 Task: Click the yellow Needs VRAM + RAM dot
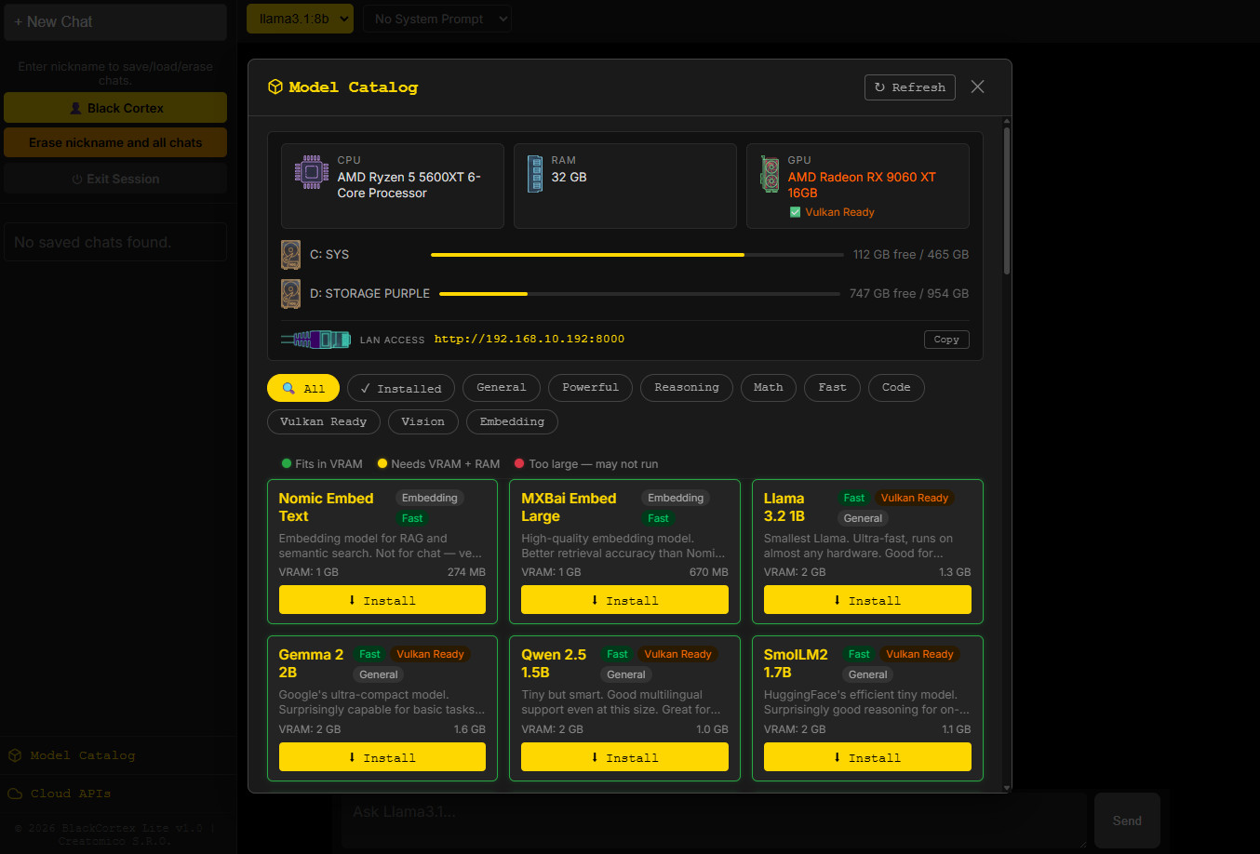[x=382, y=463]
